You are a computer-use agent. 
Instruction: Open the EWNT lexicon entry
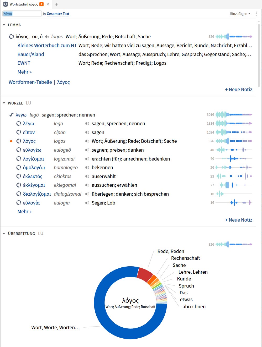(24, 63)
